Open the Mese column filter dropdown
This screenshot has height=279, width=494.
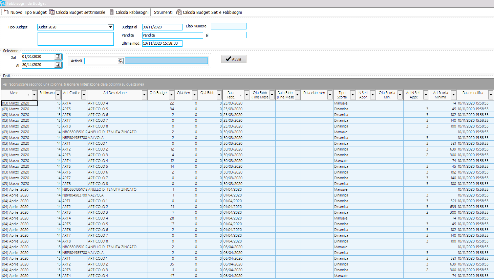pyautogui.click(x=34, y=95)
